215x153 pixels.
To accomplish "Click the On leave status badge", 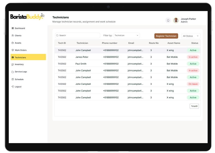I will coord(193,84).
